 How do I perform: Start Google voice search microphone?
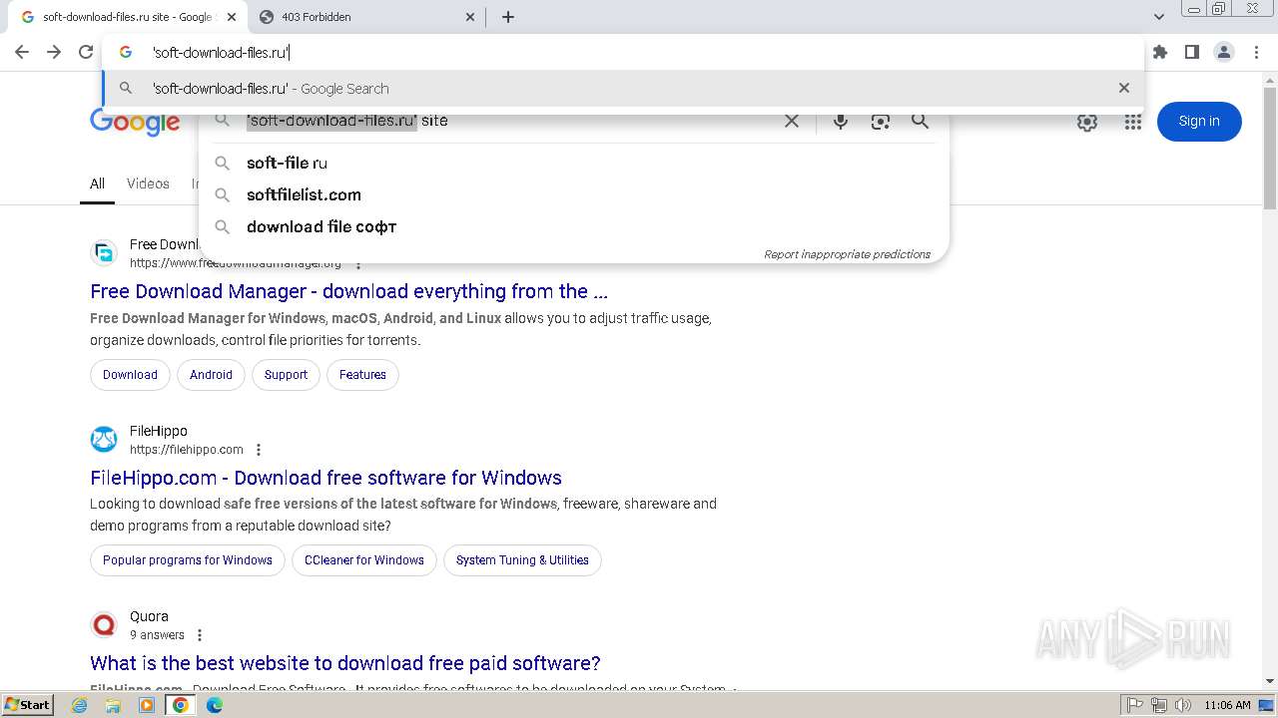pyautogui.click(x=841, y=121)
